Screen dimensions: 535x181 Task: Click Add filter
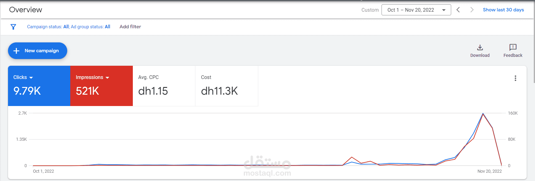[x=130, y=27]
